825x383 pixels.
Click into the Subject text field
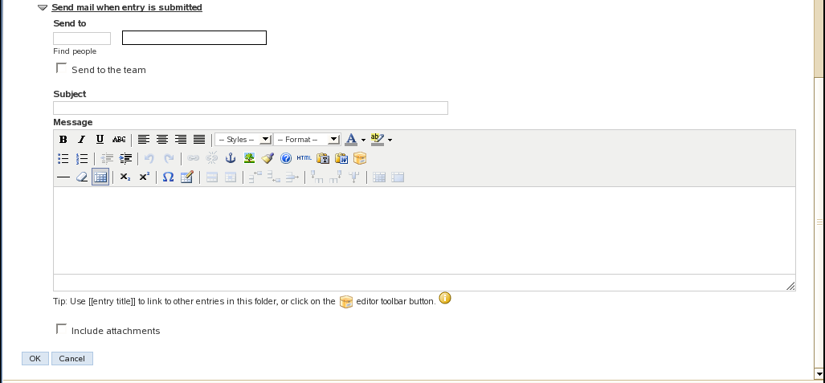click(x=250, y=108)
